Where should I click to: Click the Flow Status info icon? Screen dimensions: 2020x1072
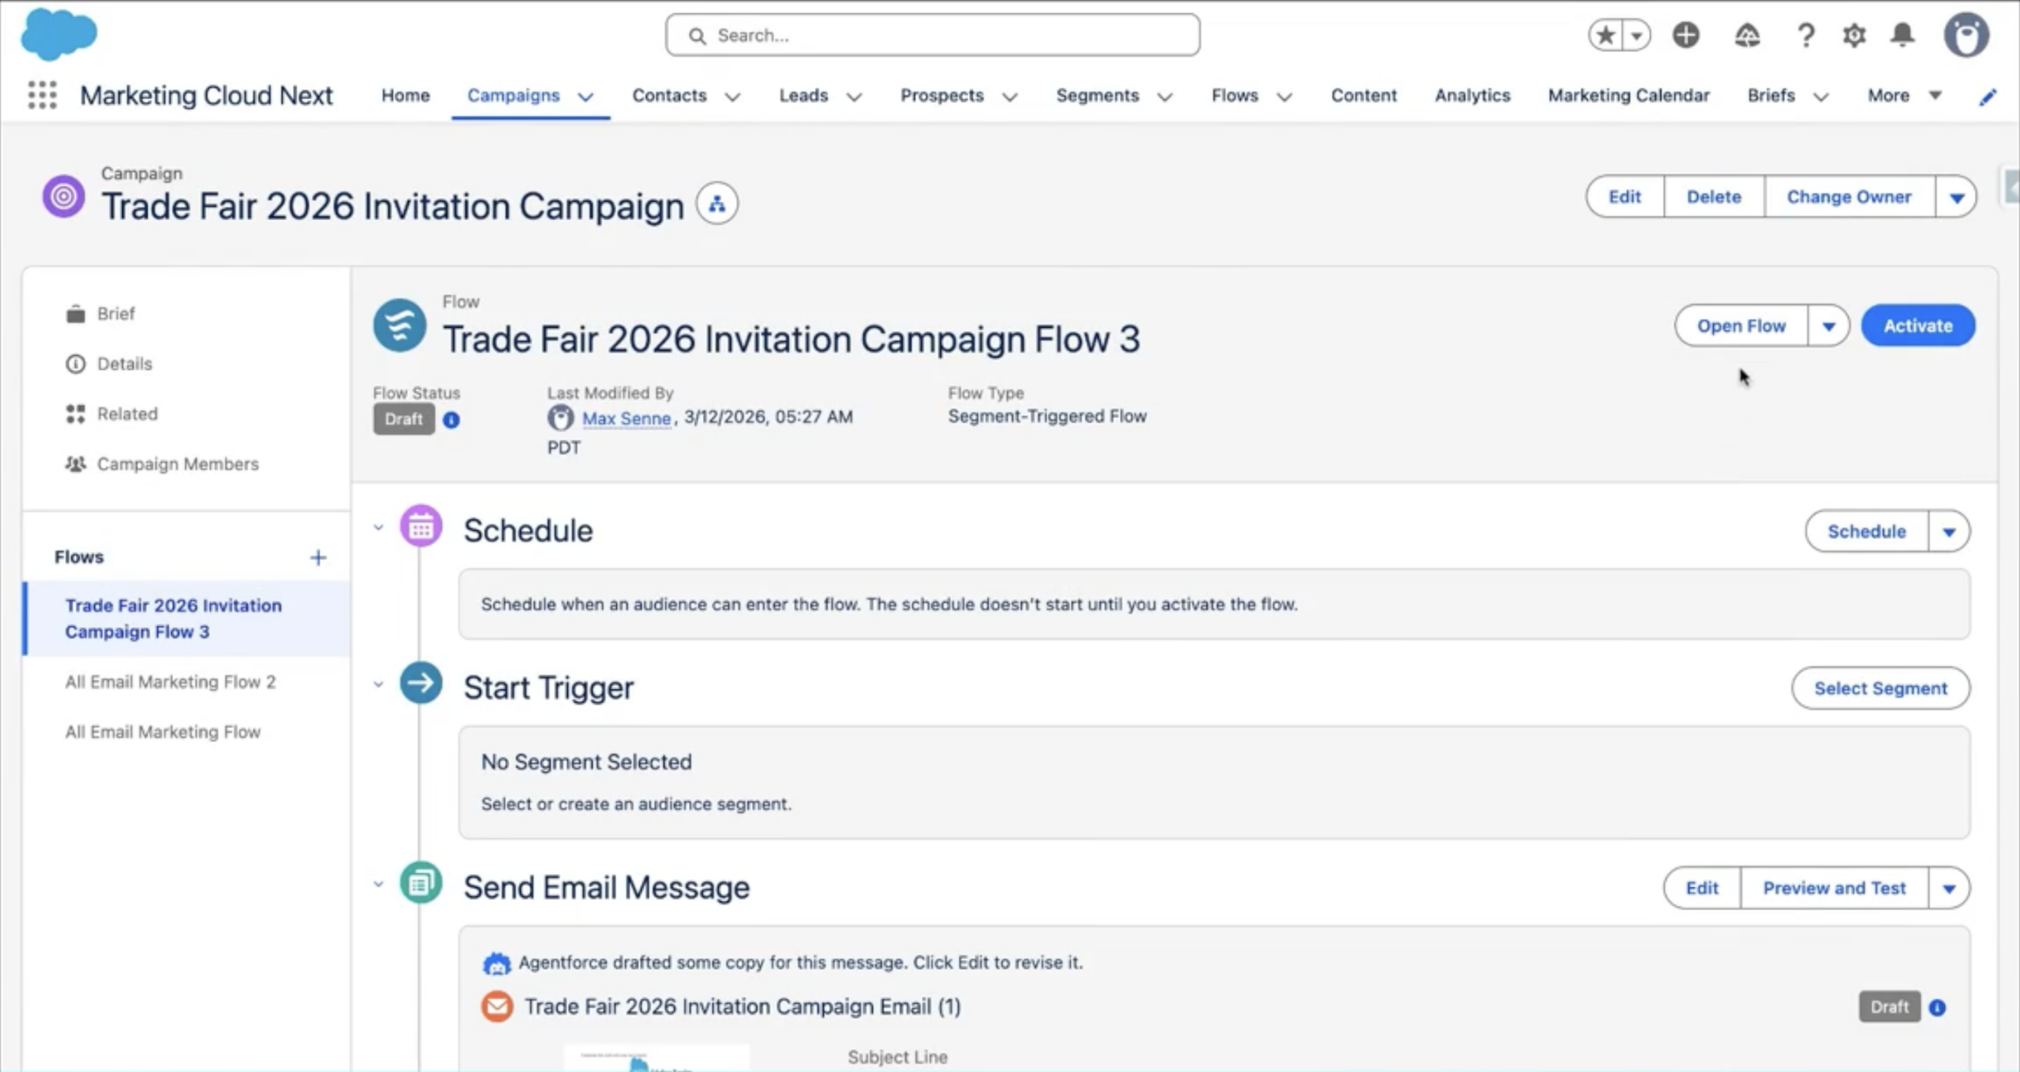pos(451,420)
